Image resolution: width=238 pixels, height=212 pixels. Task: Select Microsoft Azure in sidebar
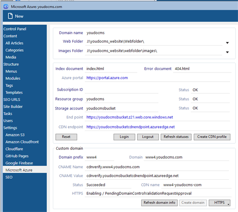click(25, 170)
